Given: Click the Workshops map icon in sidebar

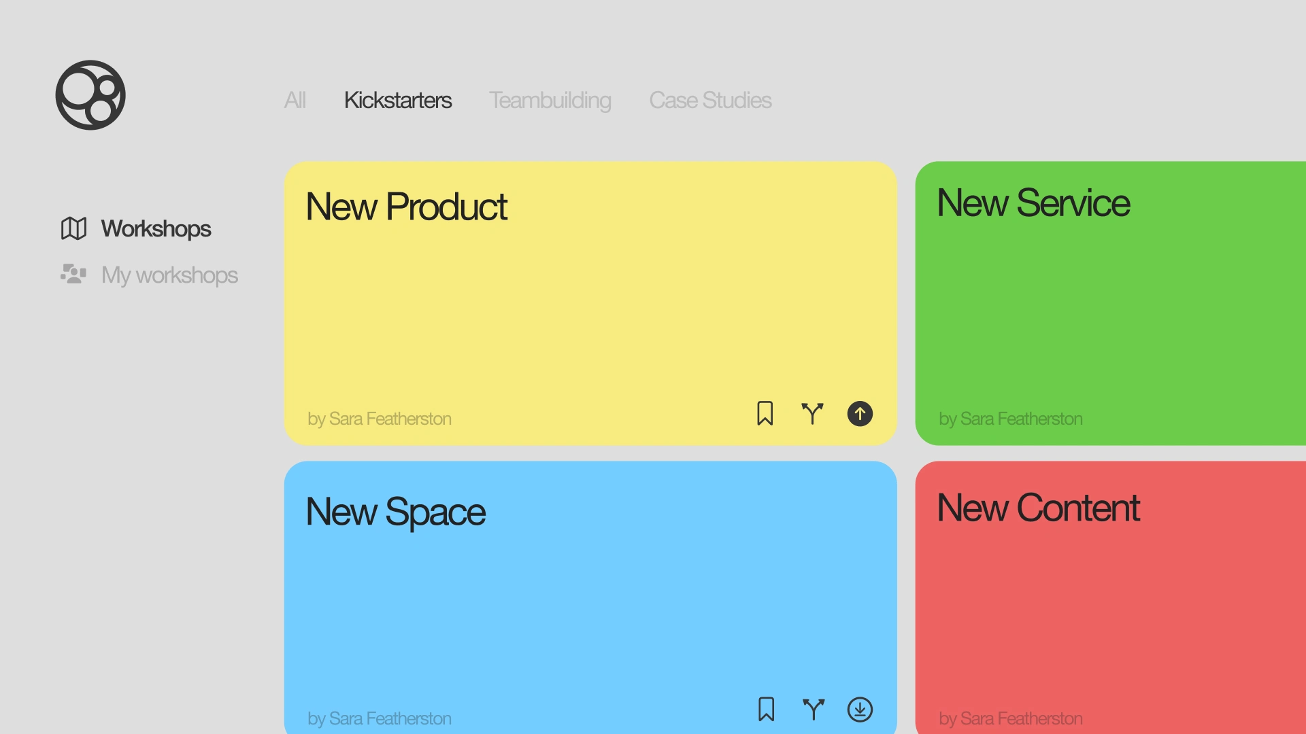Looking at the screenshot, I should [x=73, y=228].
